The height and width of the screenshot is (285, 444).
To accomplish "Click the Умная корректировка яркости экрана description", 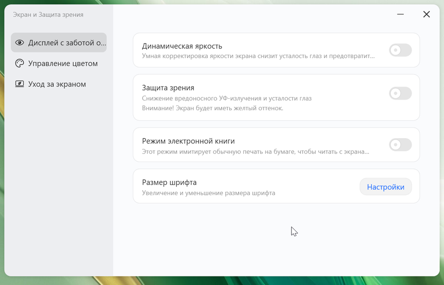I will click(258, 56).
